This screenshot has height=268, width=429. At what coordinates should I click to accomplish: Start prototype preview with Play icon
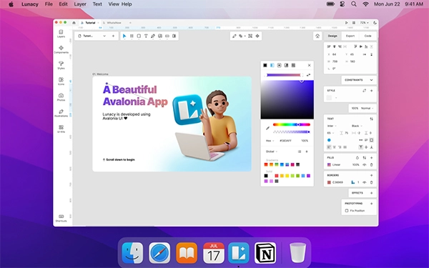[x=346, y=23]
